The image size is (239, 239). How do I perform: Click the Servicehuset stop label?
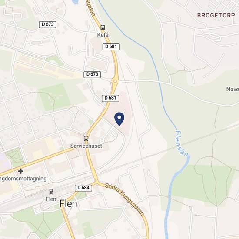click(86, 146)
